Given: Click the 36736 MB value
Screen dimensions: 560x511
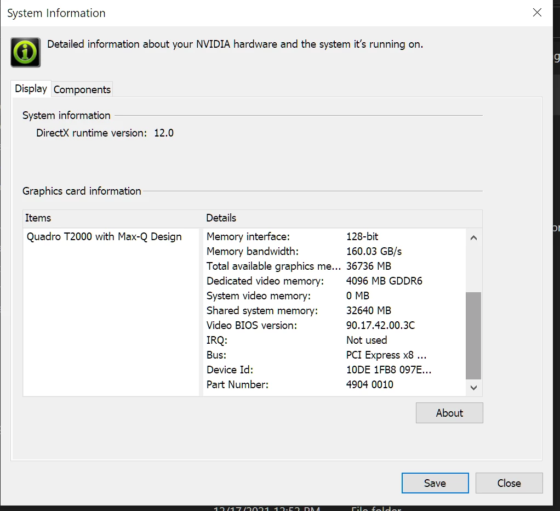Looking at the screenshot, I should 369,266.
